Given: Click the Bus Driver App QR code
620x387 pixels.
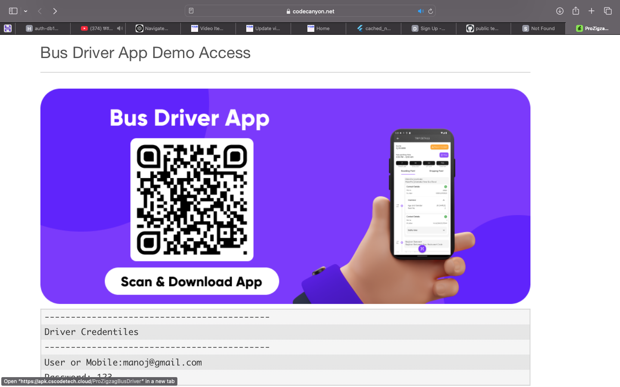Looking at the screenshot, I should (192, 200).
